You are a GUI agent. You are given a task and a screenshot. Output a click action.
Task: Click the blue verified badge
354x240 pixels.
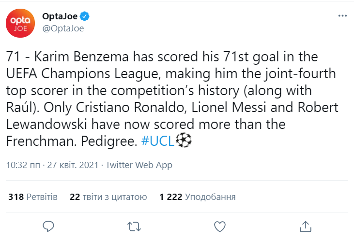click(85, 17)
